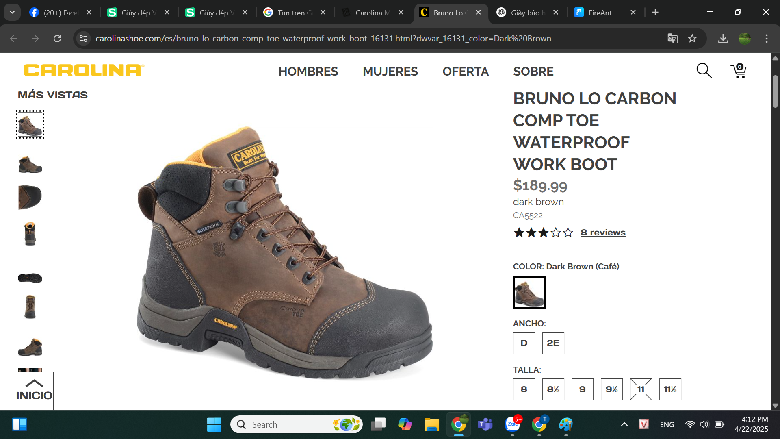Select size 9
780x439 pixels.
point(583,389)
